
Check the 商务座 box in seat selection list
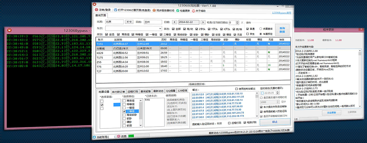point(124,101)
